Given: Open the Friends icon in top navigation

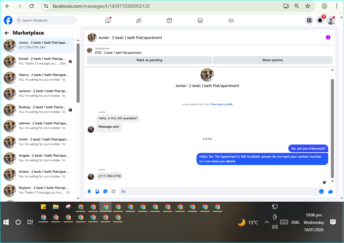Looking at the screenshot, I should pyautogui.click(x=139, y=21).
